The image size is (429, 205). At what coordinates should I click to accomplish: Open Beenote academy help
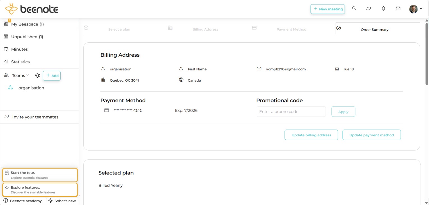pyautogui.click(x=22, y=201)
